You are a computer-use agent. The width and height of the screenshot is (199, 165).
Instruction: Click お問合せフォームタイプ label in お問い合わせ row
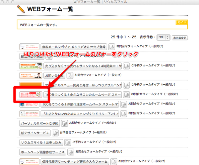98,75
